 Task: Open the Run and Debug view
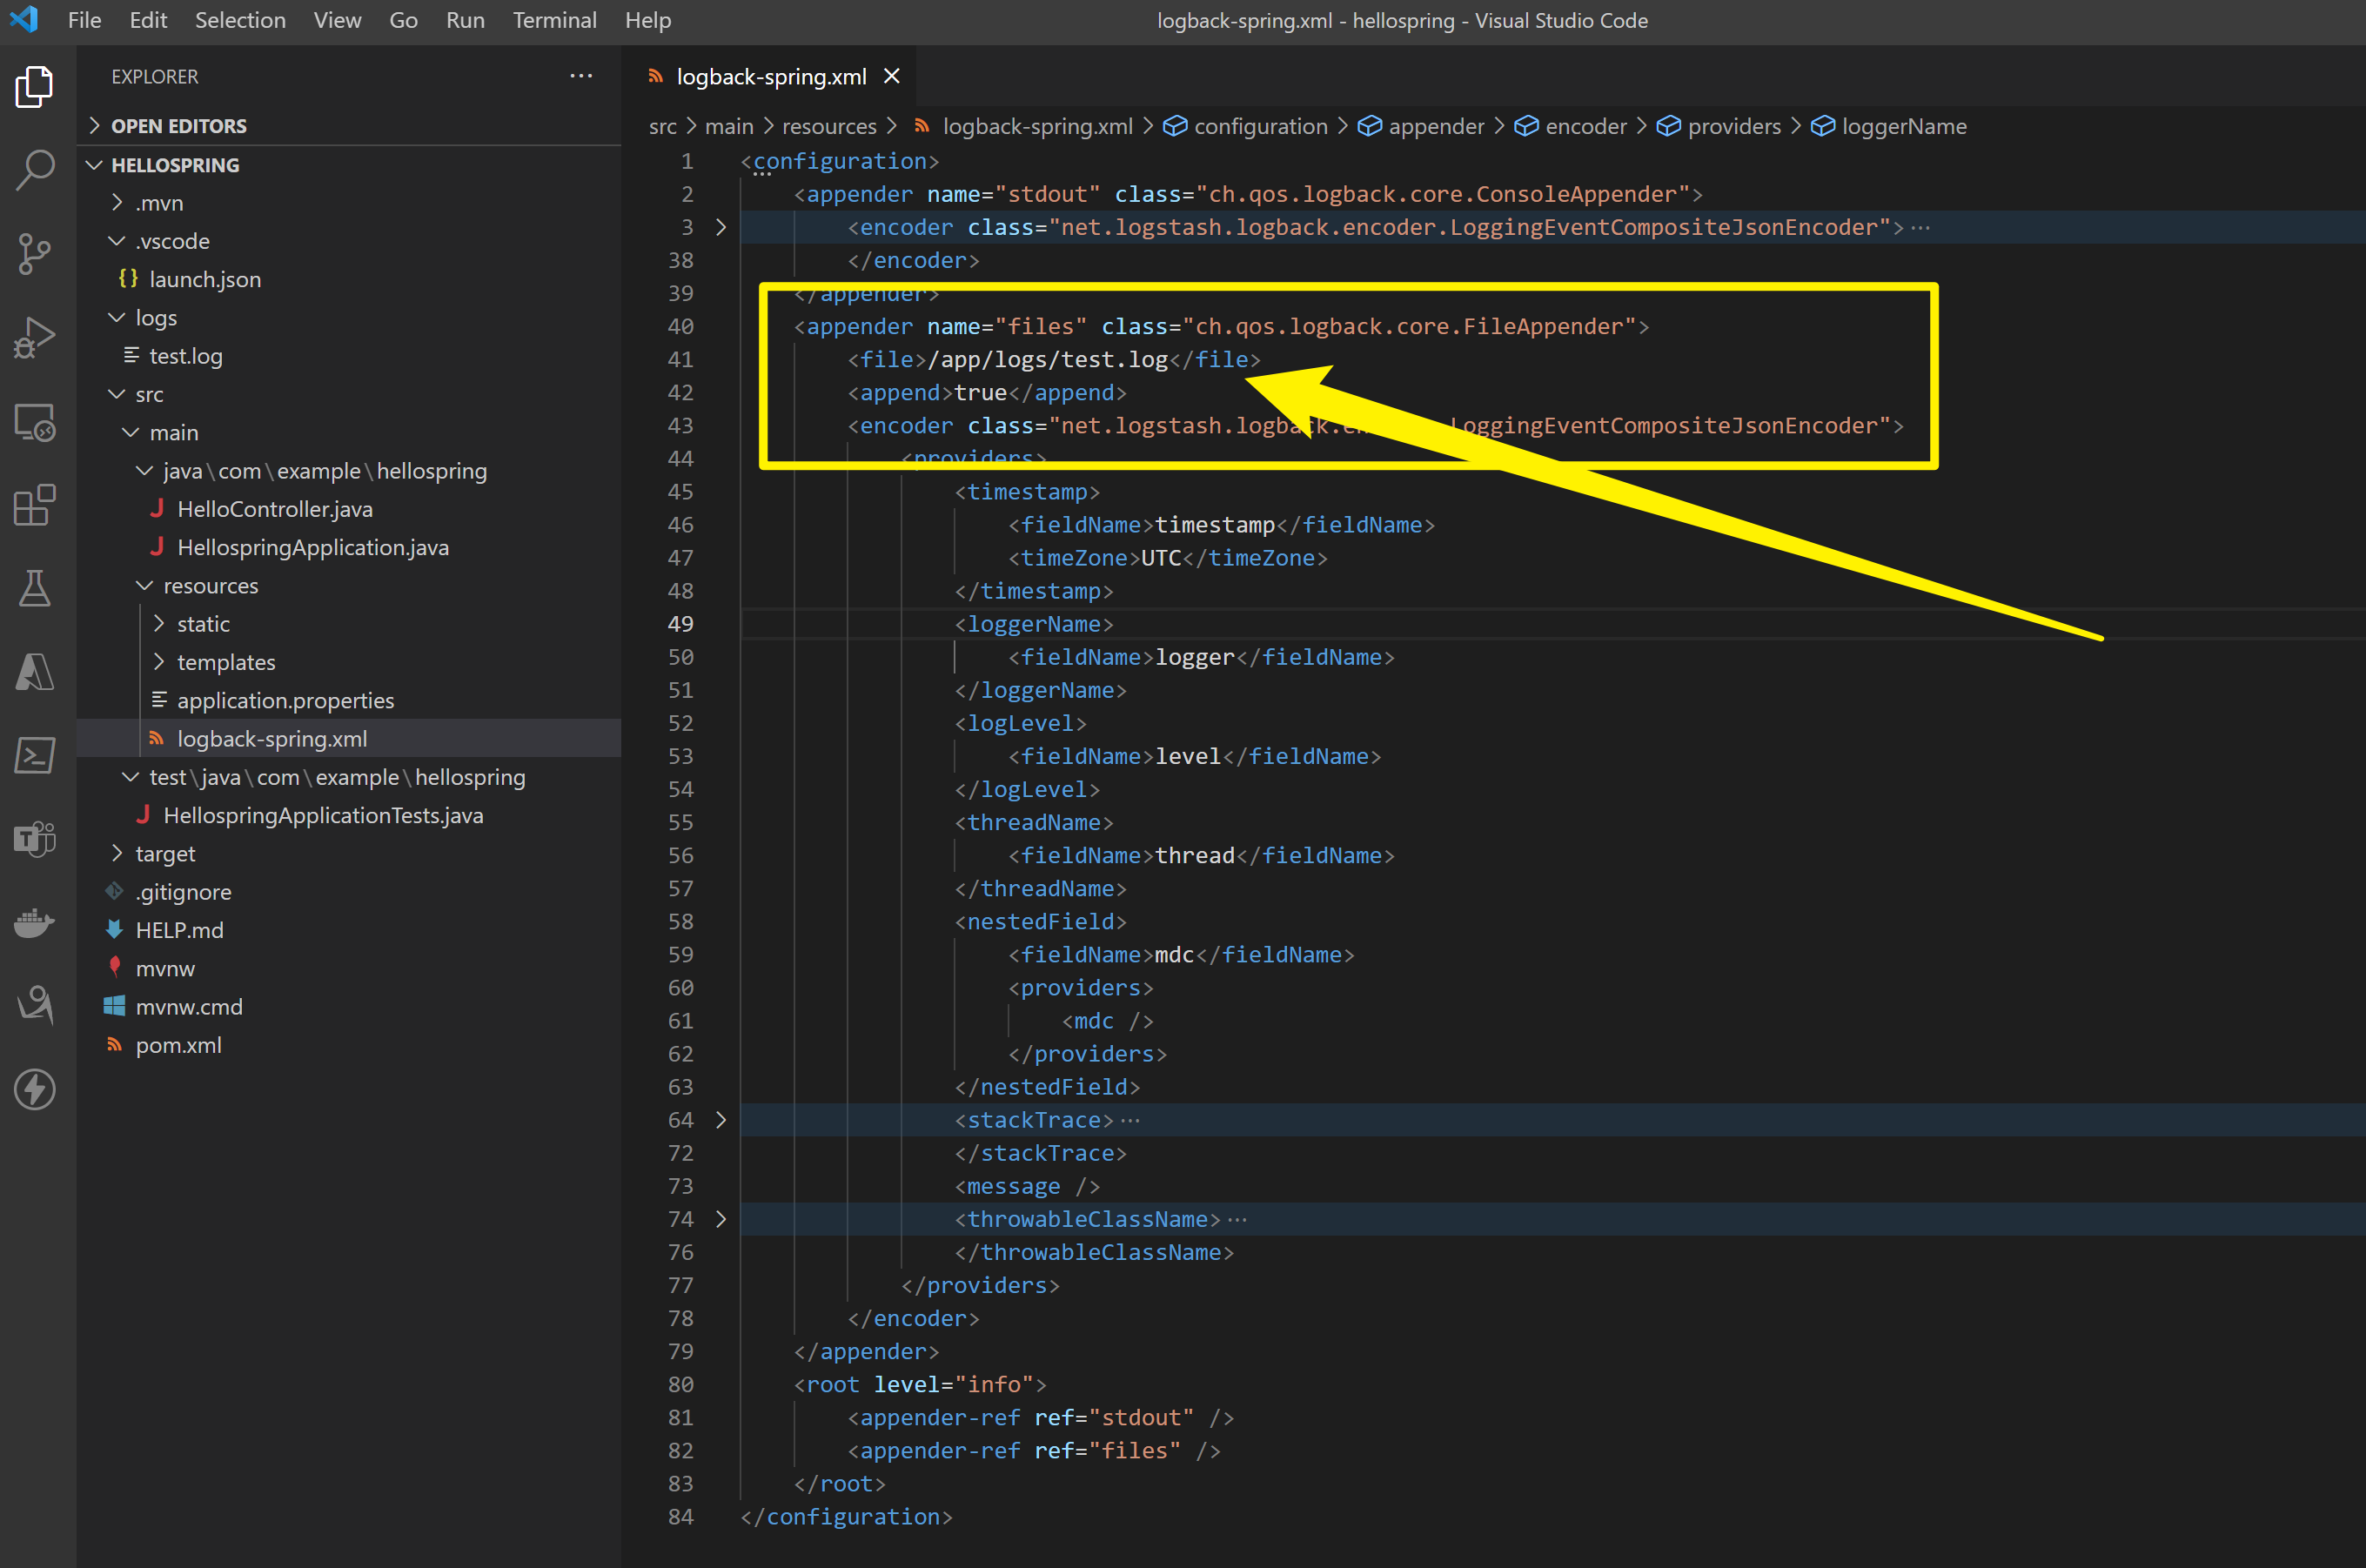click(x=35, y=338)
